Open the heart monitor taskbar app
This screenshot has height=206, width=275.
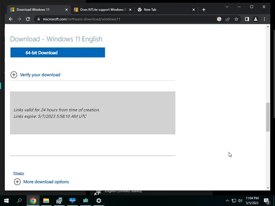(x=73, y=201)
